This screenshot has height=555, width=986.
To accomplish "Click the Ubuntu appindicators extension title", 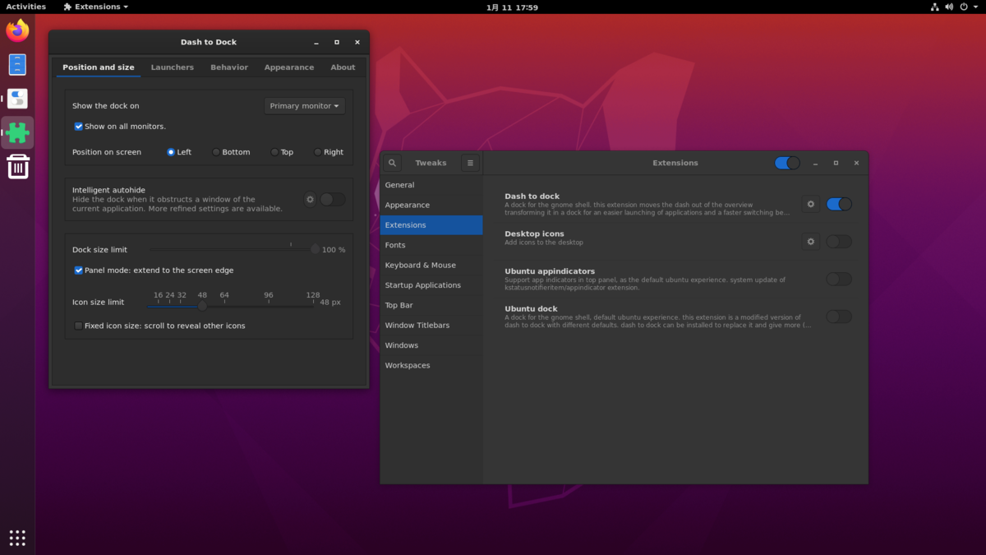I will coord(550,271).
